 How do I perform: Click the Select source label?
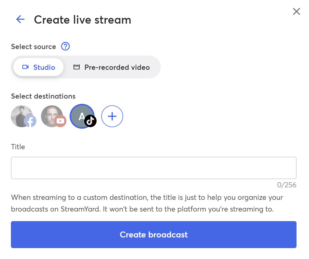[33, 47]
